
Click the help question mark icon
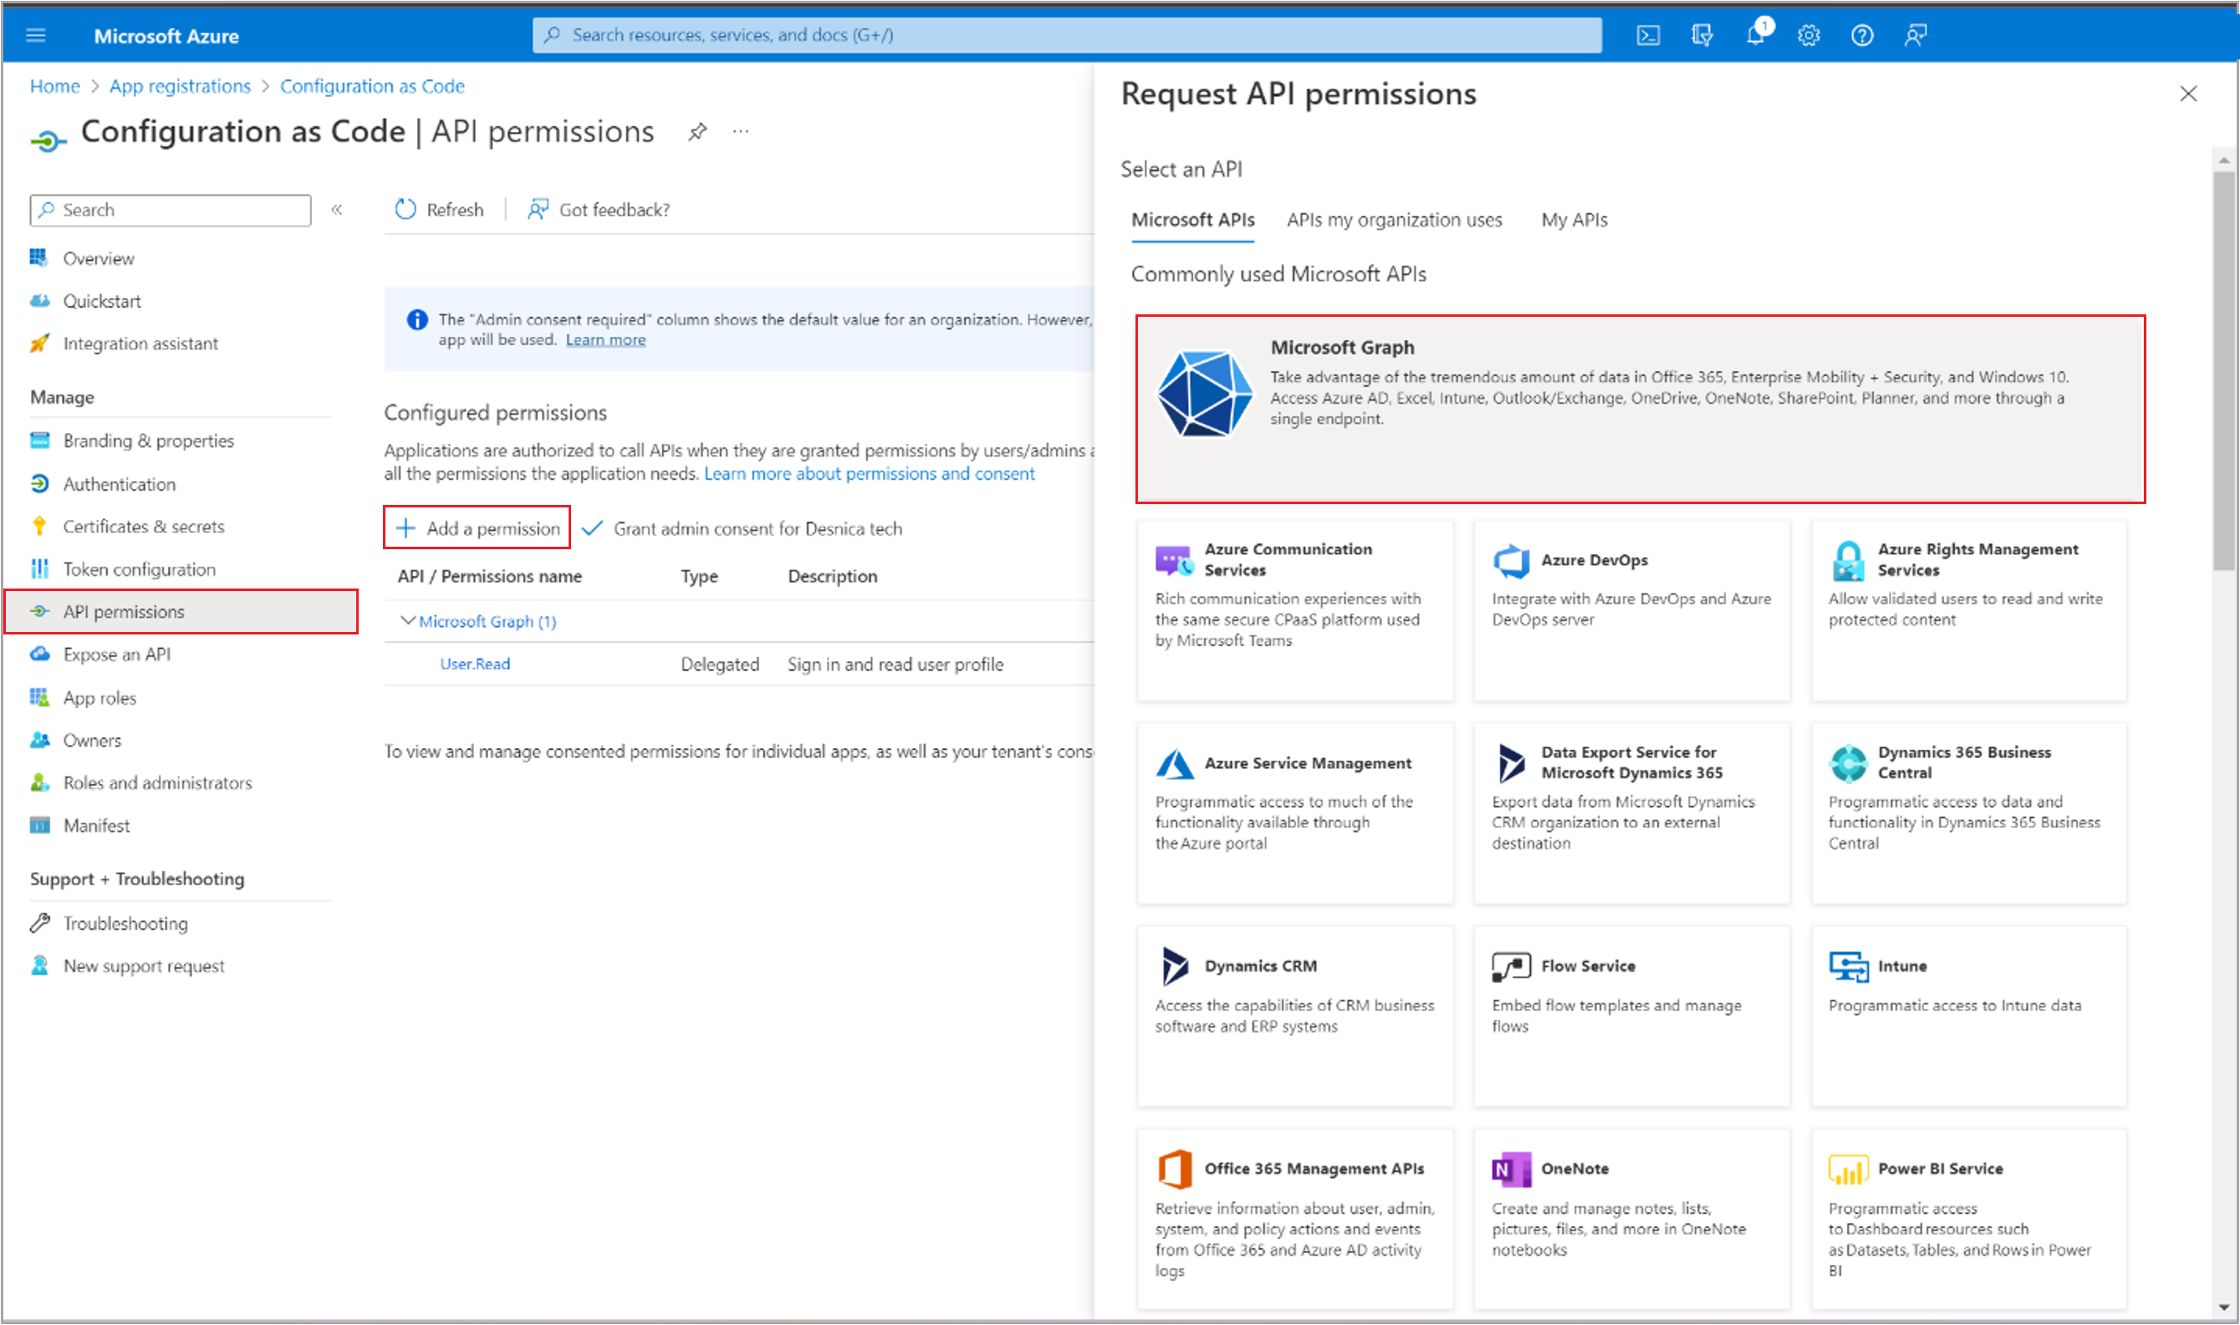tap(1861, 36)
